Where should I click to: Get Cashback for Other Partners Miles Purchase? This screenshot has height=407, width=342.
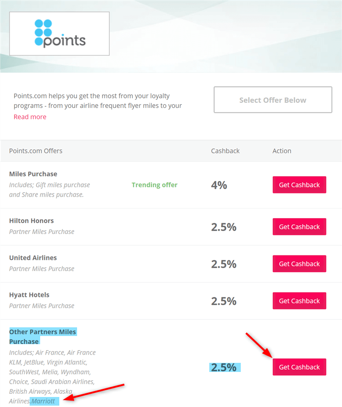click(x=299, y=367)
